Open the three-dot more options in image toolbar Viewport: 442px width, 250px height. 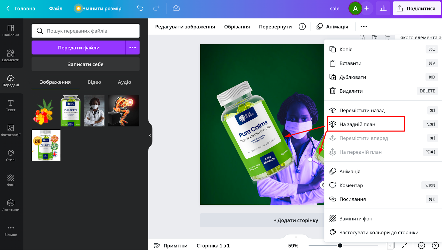point(364,26)
